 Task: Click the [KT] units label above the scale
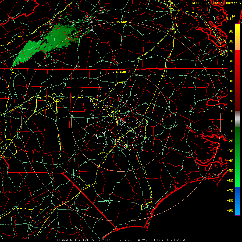click(x=230, y=19)
